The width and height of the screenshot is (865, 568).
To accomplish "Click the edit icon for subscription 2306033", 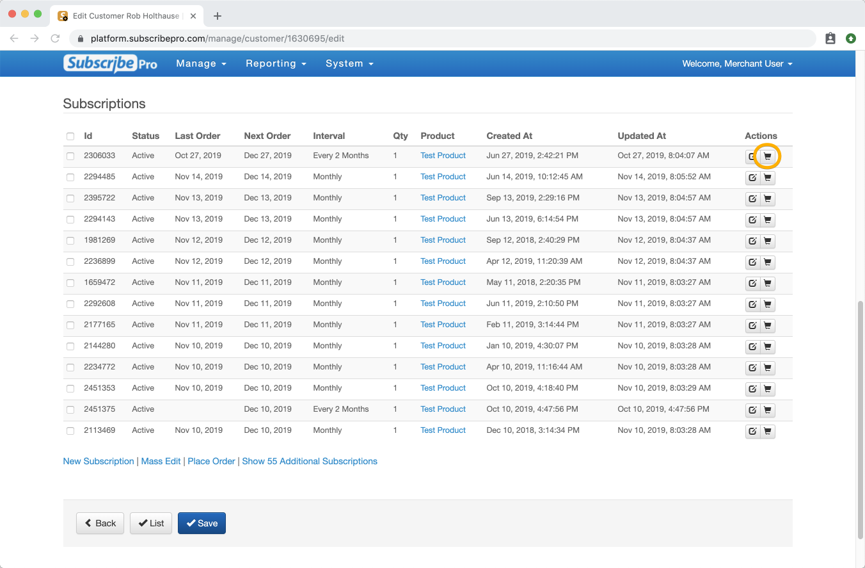I will [x=752, y=157].
